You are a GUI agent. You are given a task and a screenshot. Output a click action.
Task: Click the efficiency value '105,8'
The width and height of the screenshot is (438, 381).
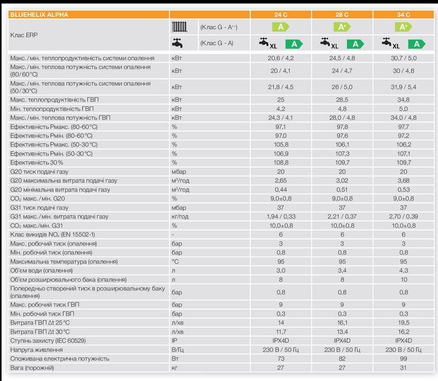(281, 145)
